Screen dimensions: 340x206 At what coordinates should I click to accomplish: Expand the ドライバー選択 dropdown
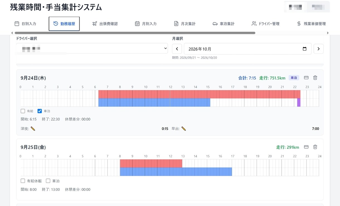click(x=92, y=48)
